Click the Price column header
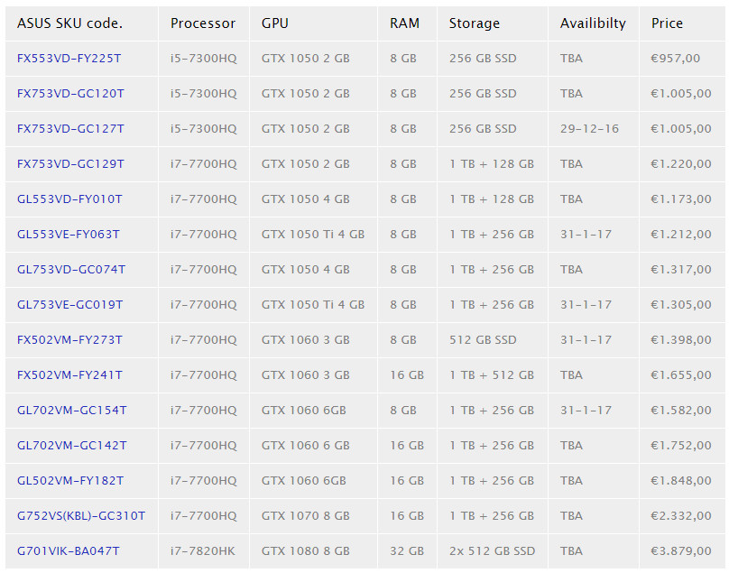This screenshot has height=573, width=729. 667,23
